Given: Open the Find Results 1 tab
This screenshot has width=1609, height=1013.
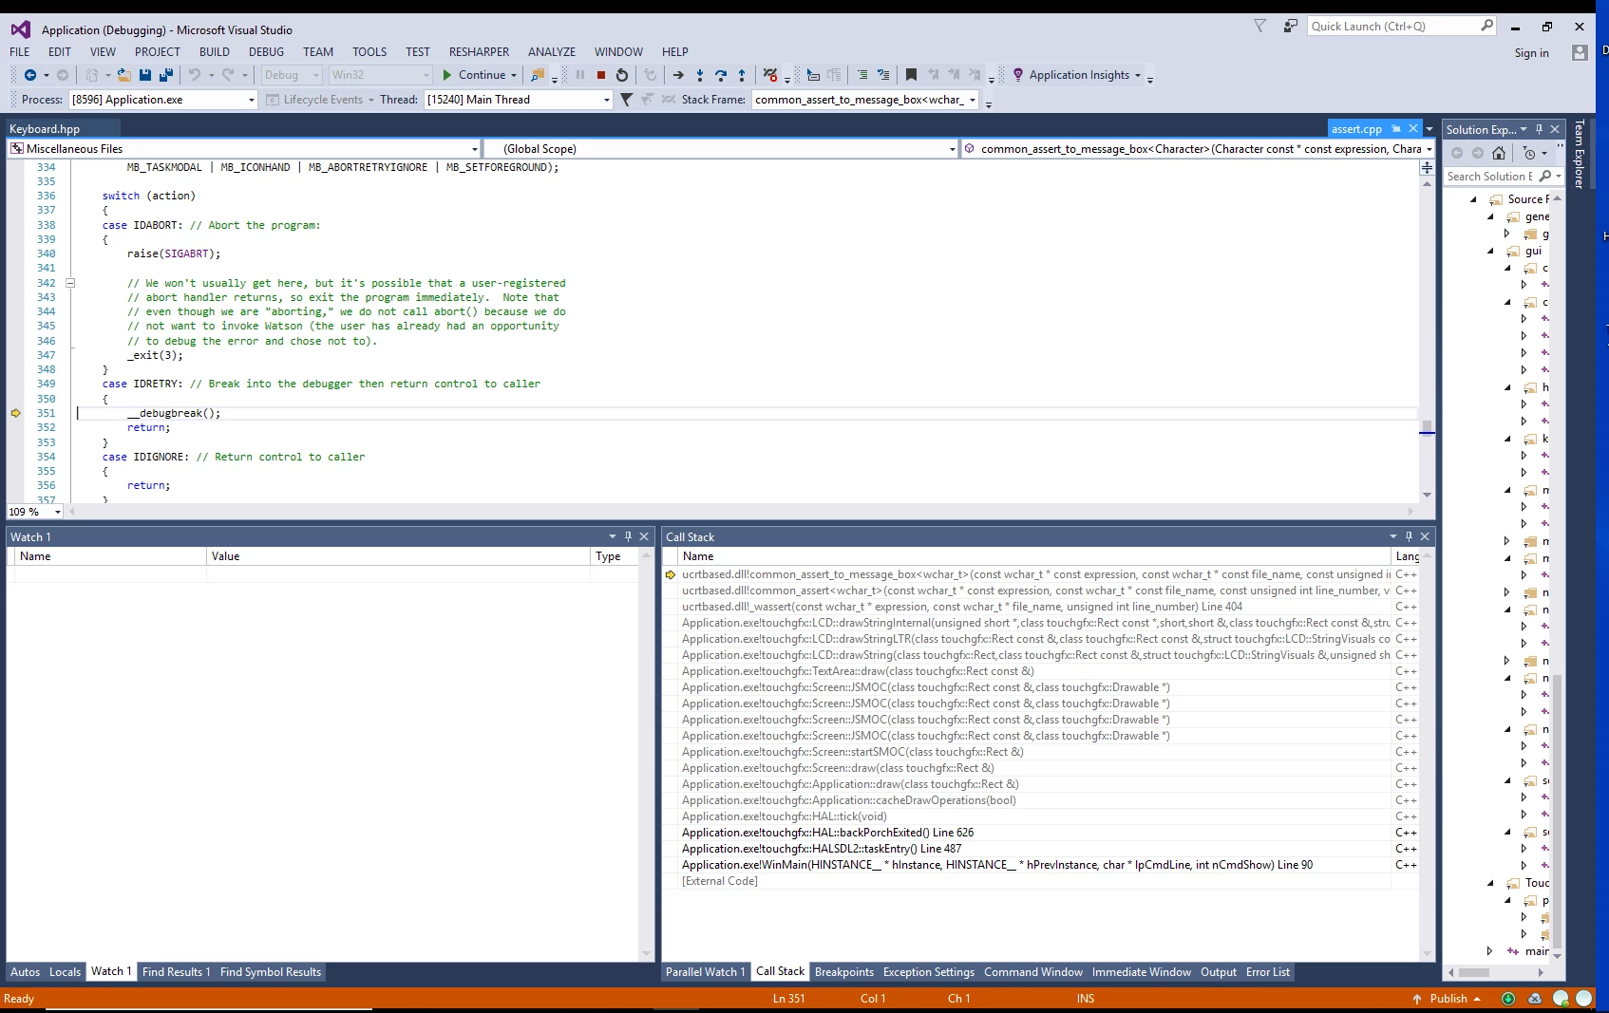Looking at the screenshot, I should pyautogui.click(x=177, y=972).
